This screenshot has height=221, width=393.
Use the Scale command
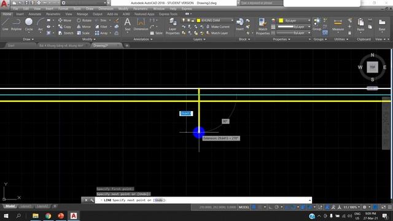(84, 33)
